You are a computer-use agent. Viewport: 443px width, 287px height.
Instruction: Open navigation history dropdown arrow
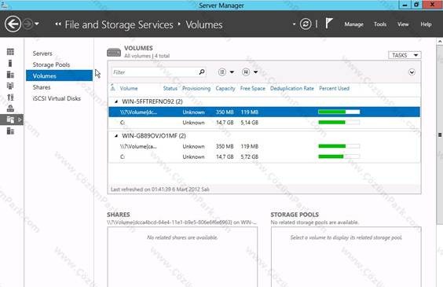coord(37,24)
